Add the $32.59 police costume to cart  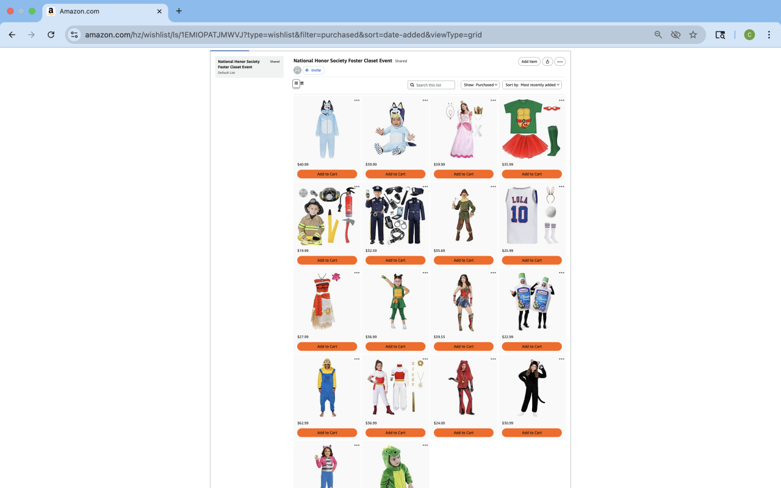click(x=395, y=260)
